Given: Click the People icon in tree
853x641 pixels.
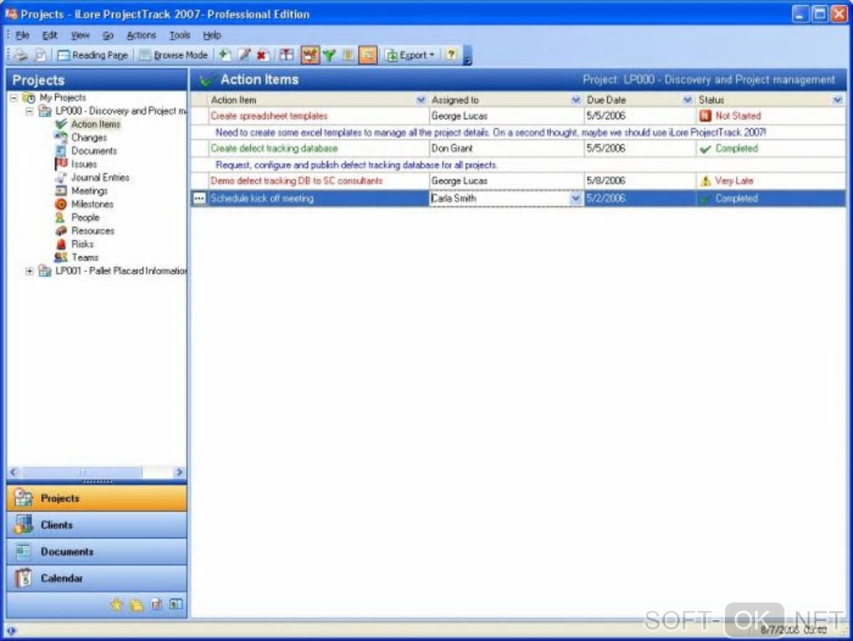Looking at the screenshot, I should (x=60, y=217).
